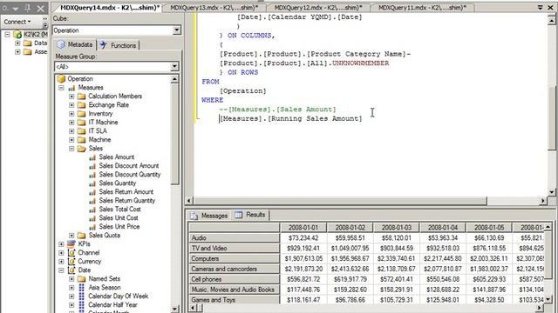Expand the Sales Quota folder
This screenshot has width=558, height=313.
(71, 236)
